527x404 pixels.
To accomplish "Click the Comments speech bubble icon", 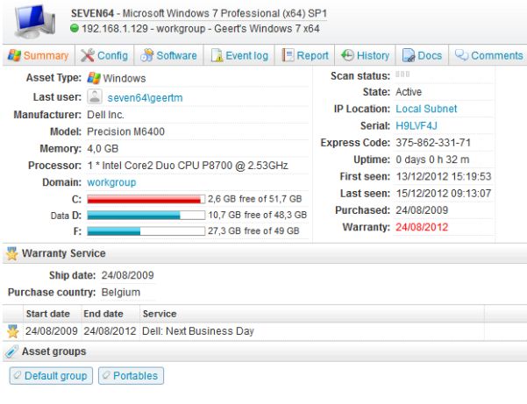I will pyautogui.click(x=462, y=54).
